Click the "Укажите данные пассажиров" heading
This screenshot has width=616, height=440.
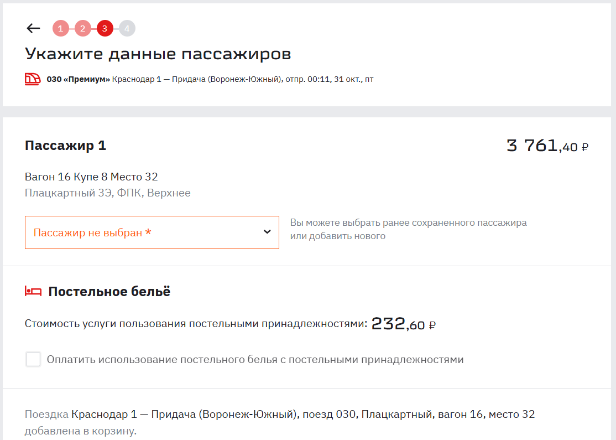coord(158,54)
